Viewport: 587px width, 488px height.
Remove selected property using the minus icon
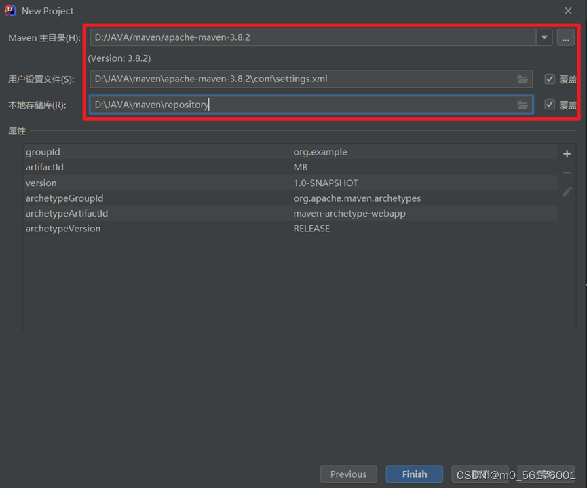point(567,173)
